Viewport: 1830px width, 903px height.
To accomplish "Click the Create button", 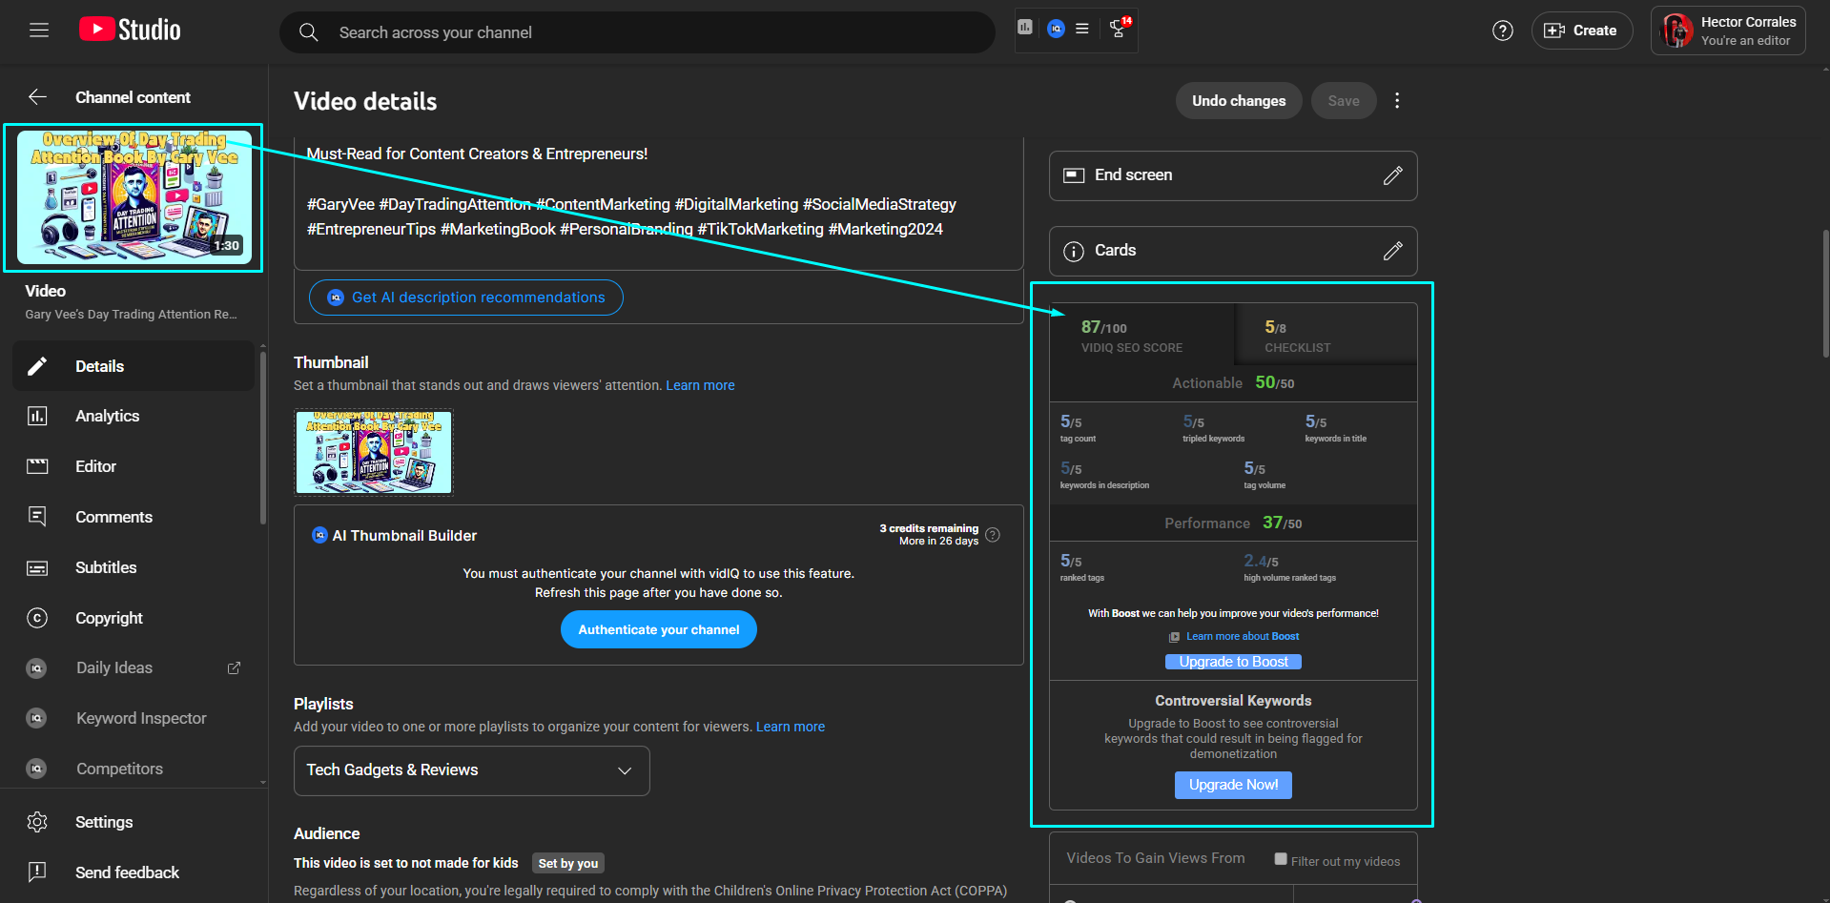I will 1582,31.
